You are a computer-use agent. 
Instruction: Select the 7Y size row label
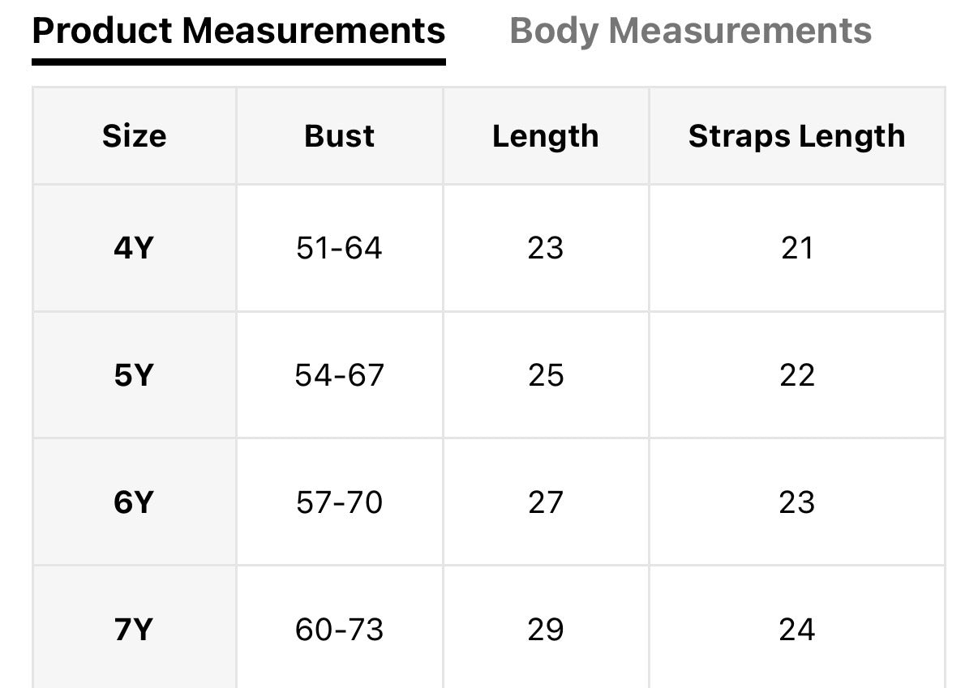click(x=134, y=630)
